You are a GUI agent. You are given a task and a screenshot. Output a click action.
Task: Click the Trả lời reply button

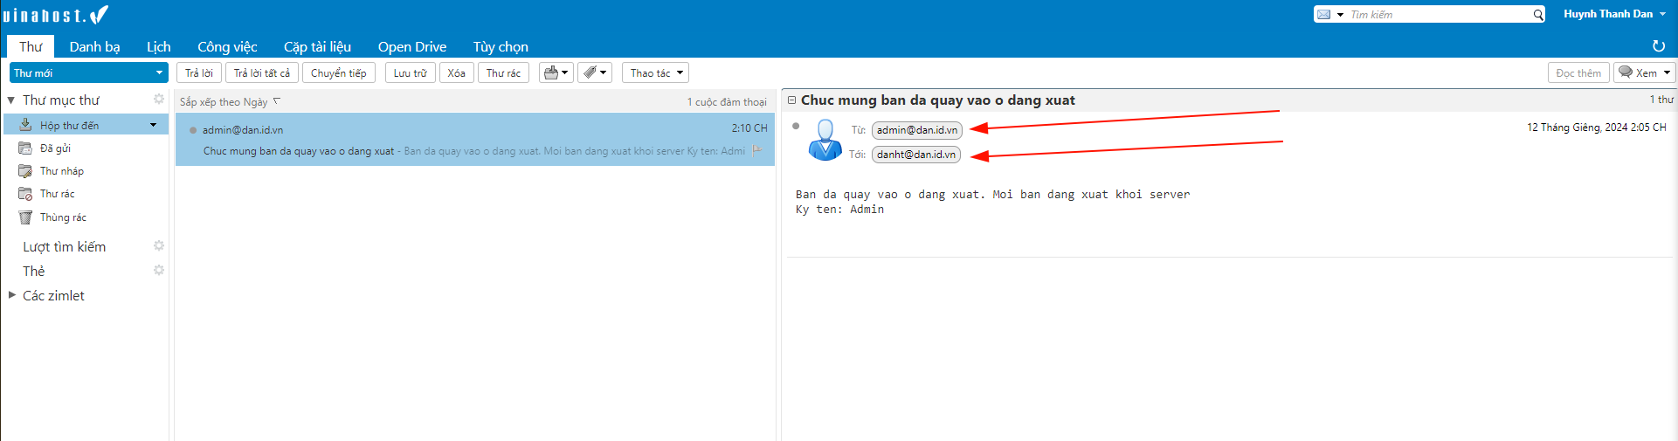click(199, 73)
